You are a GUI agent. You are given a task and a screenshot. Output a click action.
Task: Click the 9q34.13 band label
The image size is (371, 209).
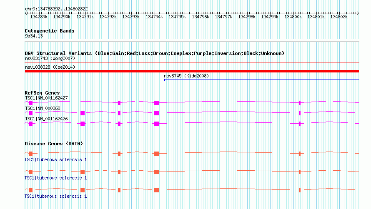(34, 36)
